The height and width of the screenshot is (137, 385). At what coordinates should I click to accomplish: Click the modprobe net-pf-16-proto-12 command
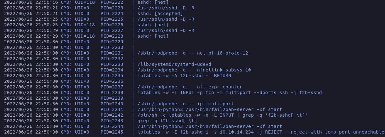point(193,53)
